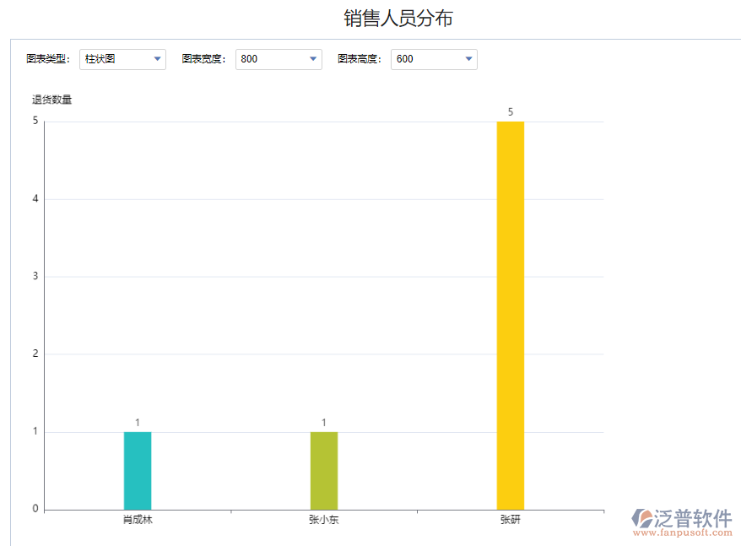Click the x-axis label 肖成林
Image resolution: width=741 pixels, height=546 pixels.
pyautogui.click(x=139, y=520)
